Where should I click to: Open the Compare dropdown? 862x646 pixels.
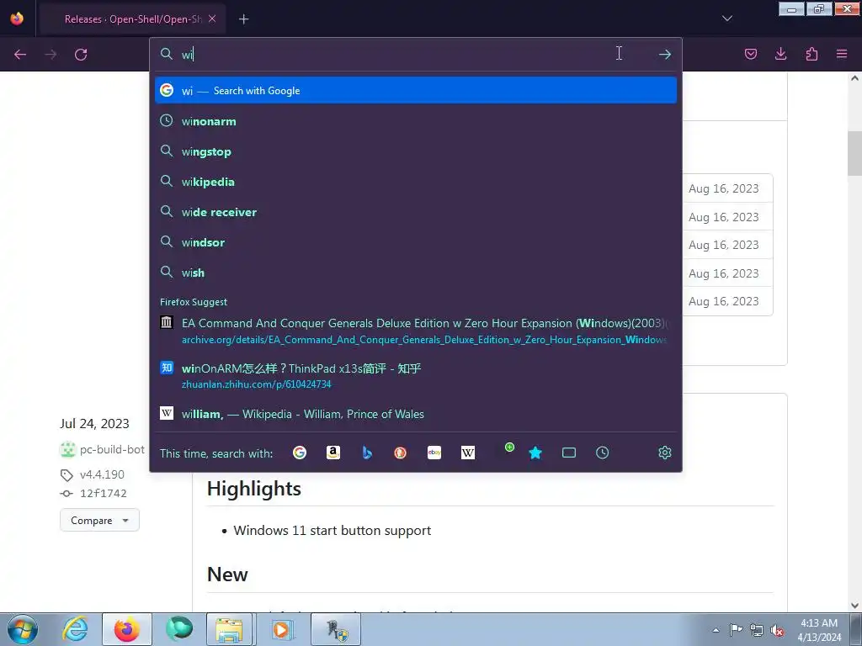99,520
